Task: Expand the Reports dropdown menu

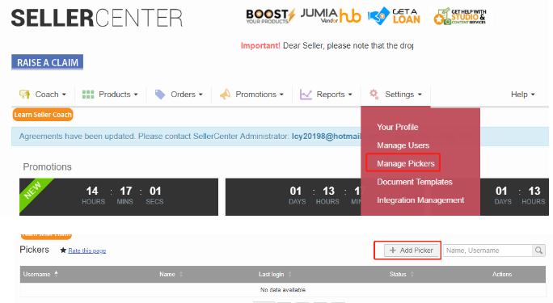Action: pos(327,94)
